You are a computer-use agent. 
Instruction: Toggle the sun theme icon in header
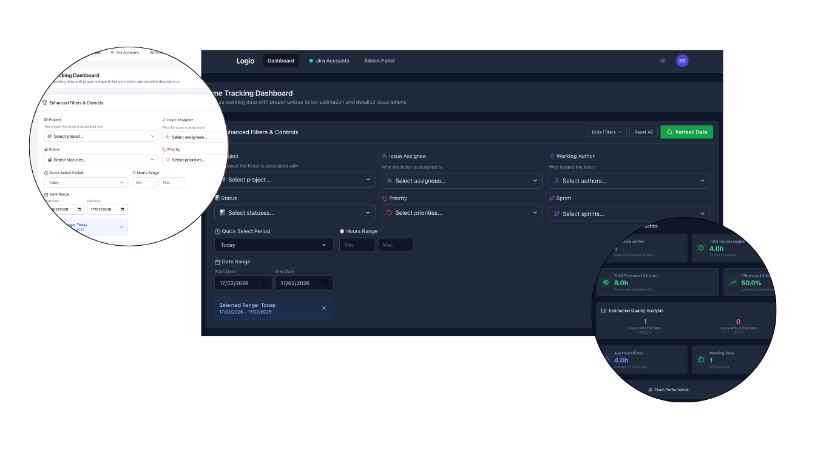coord(663,61)
